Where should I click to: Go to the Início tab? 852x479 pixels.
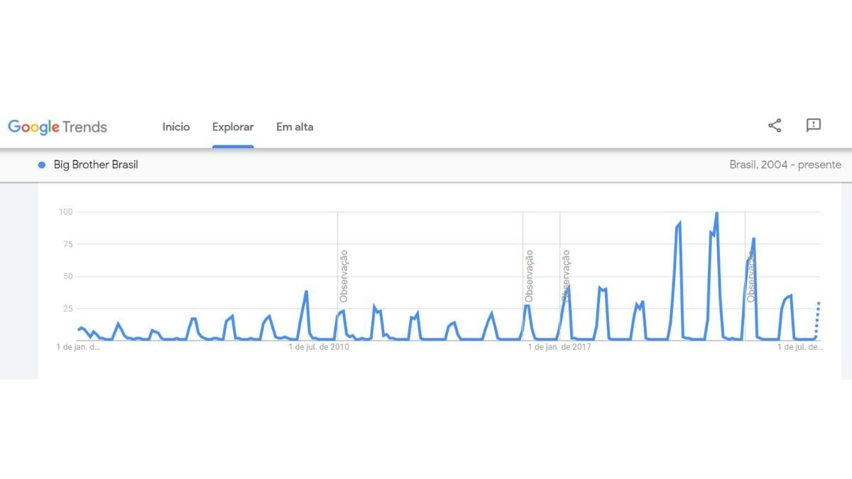coord(176,127)
